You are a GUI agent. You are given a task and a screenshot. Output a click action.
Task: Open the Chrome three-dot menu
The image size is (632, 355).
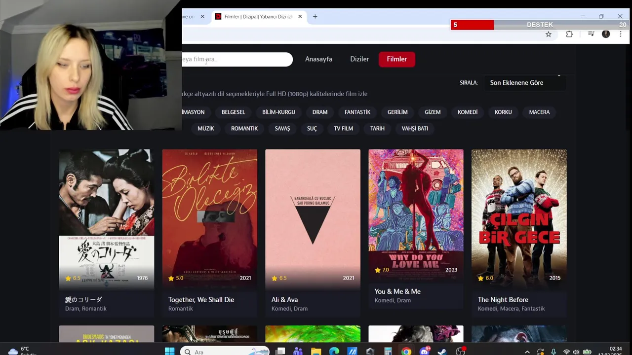pos(621,34)
